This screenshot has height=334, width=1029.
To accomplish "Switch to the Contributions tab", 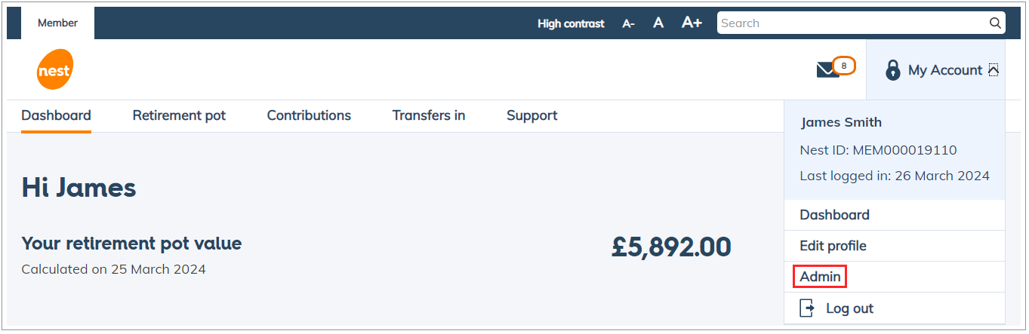I will tap(309, 115).
